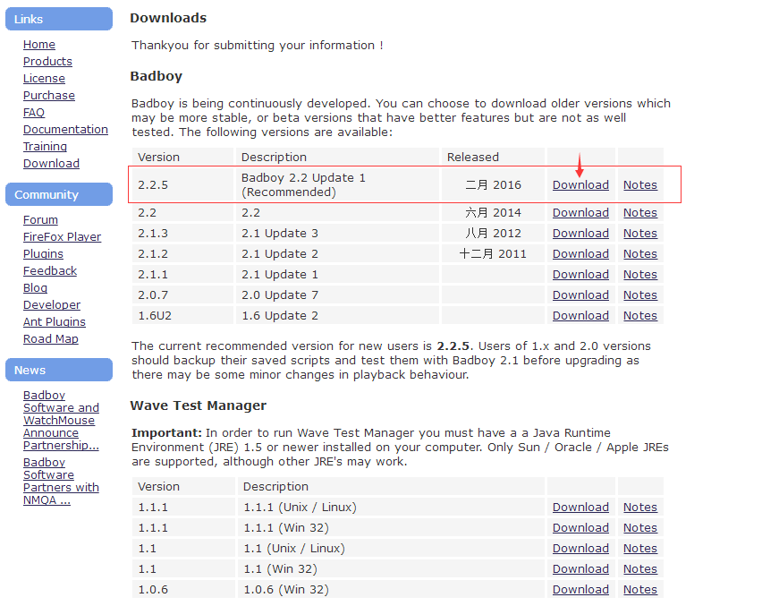The height and width of the screenshot is (606, 762).
Task: Go to the Plugins page
Action: pos(43,254)
